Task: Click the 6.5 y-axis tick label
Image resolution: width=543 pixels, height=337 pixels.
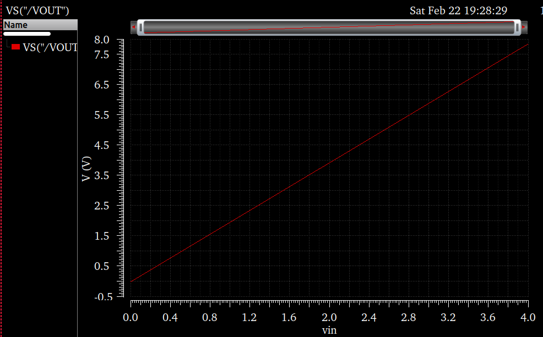Action: (x=102, y=85)
